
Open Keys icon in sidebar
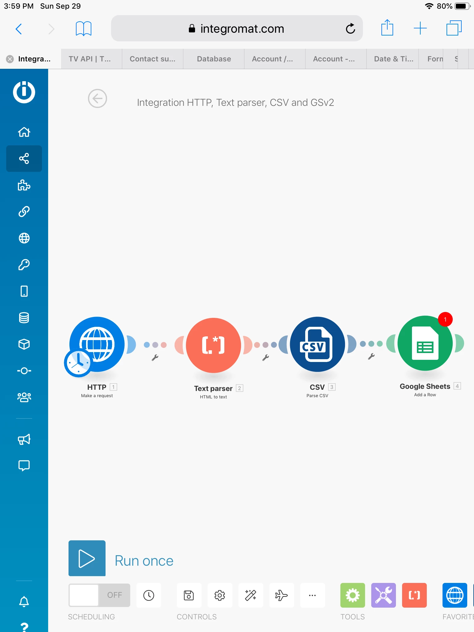click(24, 265)
